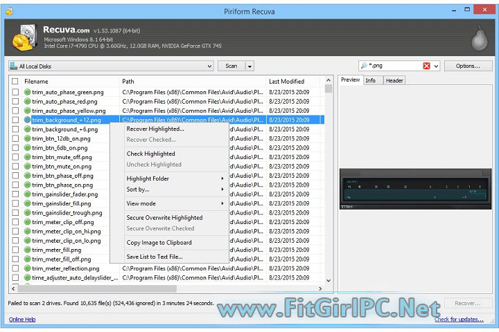Click the Recuva hard drive logo icon
The width and height of the screenshot is (499, 332).
coord(23,38)
